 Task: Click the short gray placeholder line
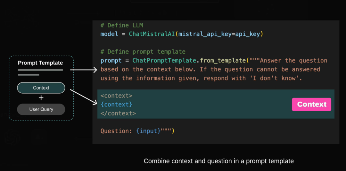[x=29, y=75]
